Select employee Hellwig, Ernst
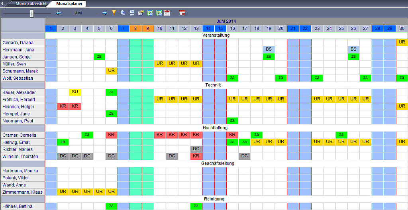The width and height of the screenshot is (408, 210). [x=23, y=142]
